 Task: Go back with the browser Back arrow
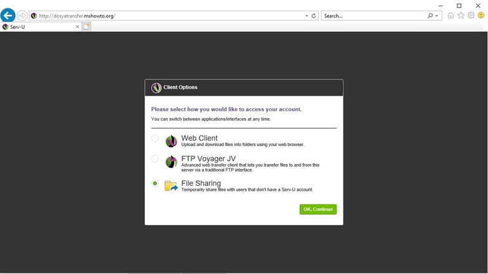[7, 16]
